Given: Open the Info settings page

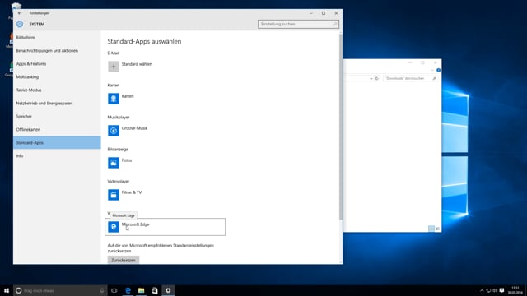Looking at the screenshot, I should click(x=57, y=155).
